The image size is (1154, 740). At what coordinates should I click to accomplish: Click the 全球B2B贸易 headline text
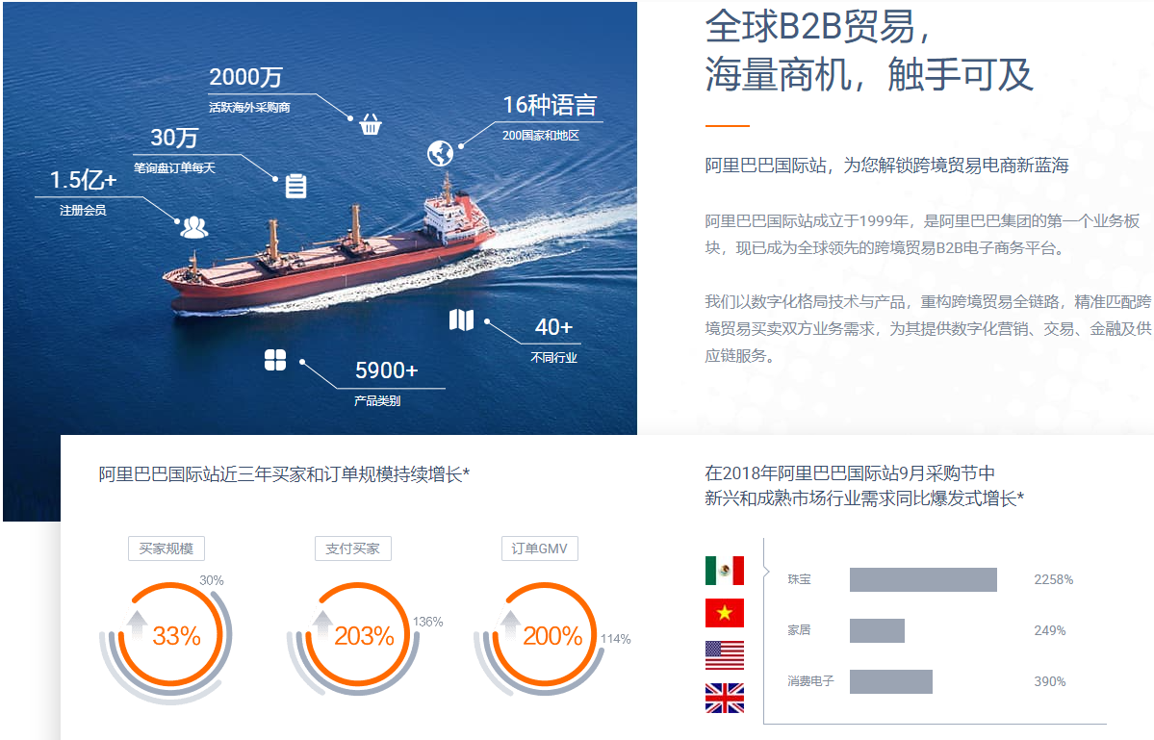[817, 27]
